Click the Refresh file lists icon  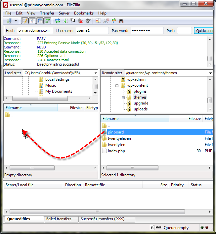click(x=58, y=21)
